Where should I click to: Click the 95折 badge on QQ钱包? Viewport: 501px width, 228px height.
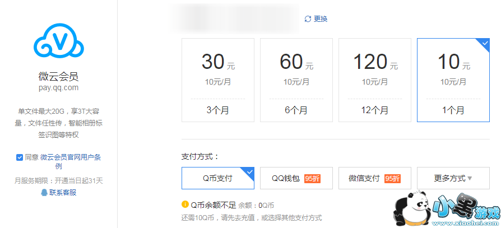point(312,179)
